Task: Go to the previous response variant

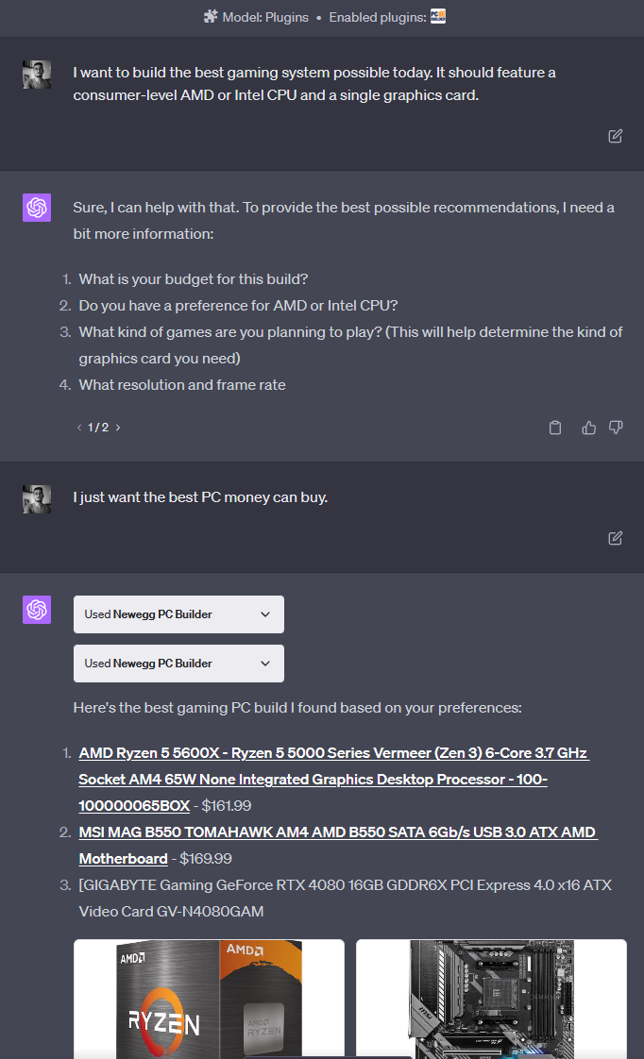Action: pos(78,427)
